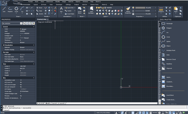Select Spline in Tool Palettes
Viewport: 188px width, 114px height.
166,42
